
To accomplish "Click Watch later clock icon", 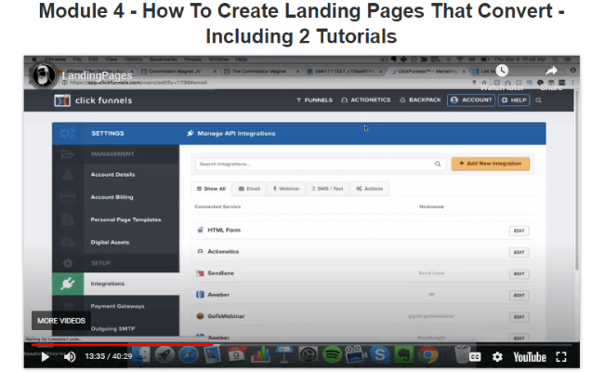I will coord(502,71).
